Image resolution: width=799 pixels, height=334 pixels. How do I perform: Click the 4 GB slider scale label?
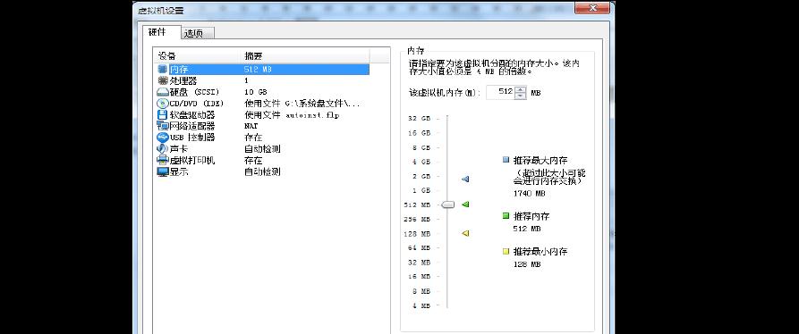pyautogui.click(x=421, y=162)
